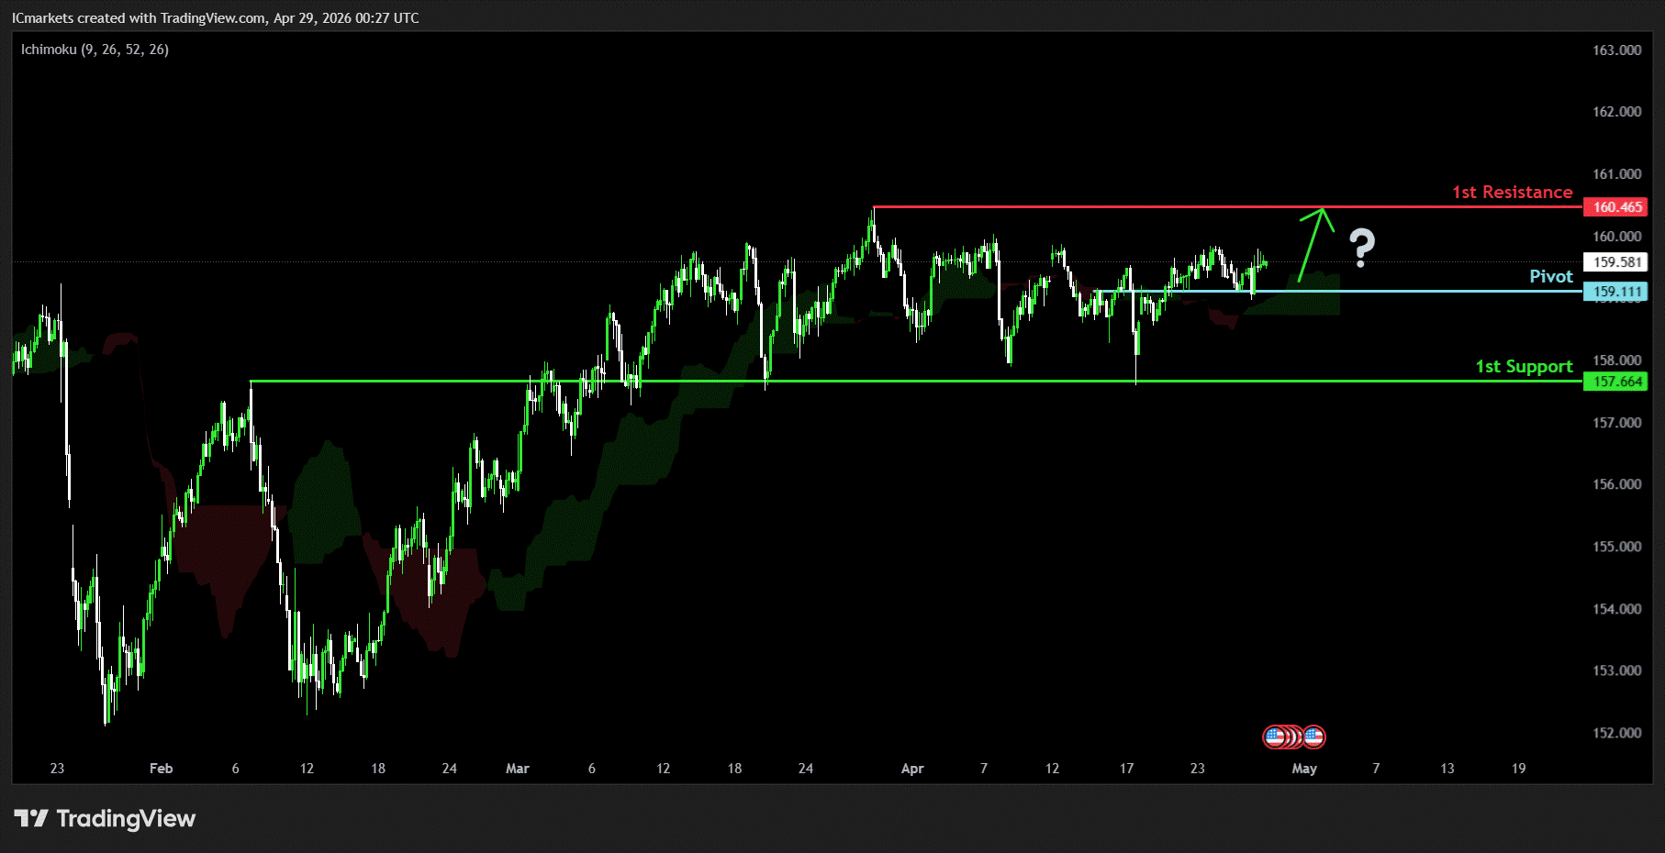Open the Ichimoku (9, 26, 52, 26) indicator legend
Image resolution: width=1665 pixels, height=853 pixels.
[95, 50]
